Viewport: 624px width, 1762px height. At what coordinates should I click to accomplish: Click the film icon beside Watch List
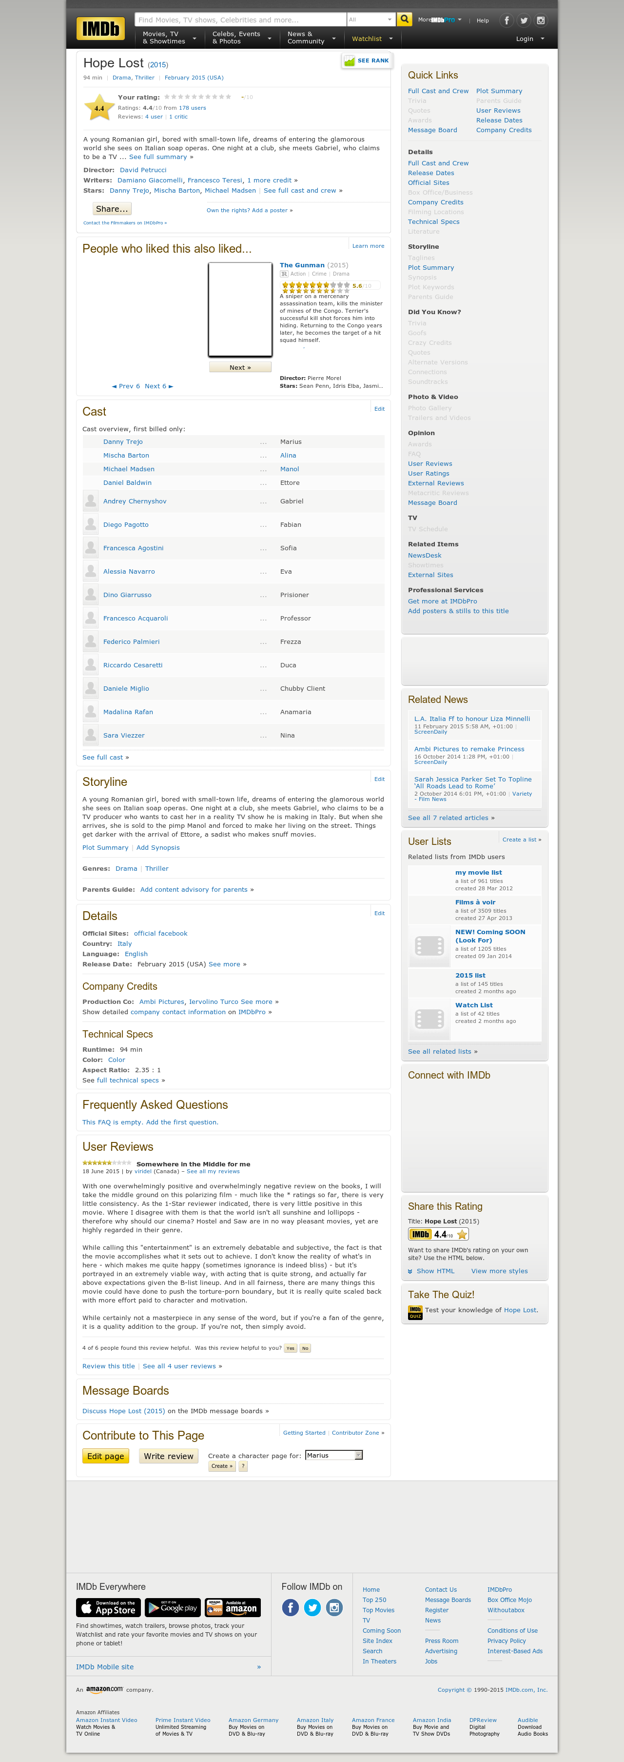point(430,1020)
